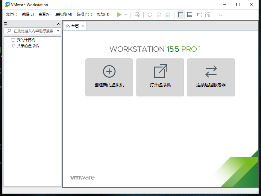This screenshot has height=196, width=261.
Task: Open the virtual machine console icon
Action: tap(221, 14)
